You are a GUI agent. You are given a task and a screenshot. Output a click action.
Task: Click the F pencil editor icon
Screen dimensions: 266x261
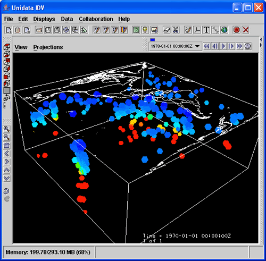pos(106,30)
